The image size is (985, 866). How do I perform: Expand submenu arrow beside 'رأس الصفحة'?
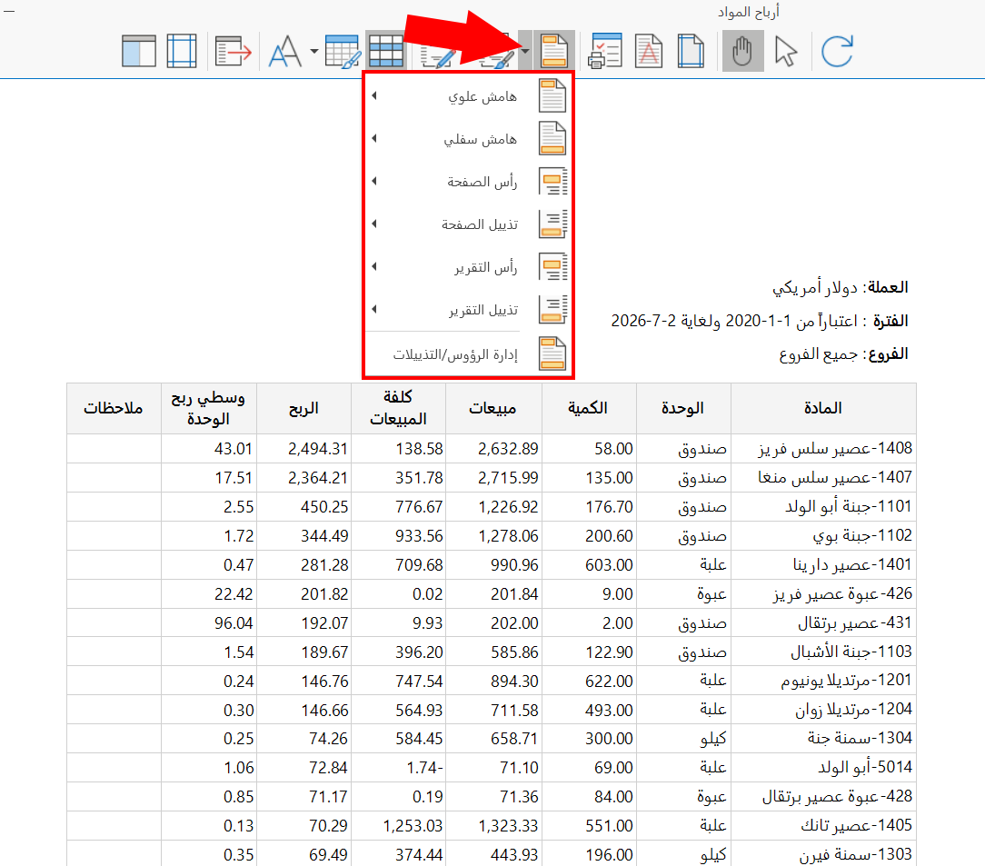point(374,181)
